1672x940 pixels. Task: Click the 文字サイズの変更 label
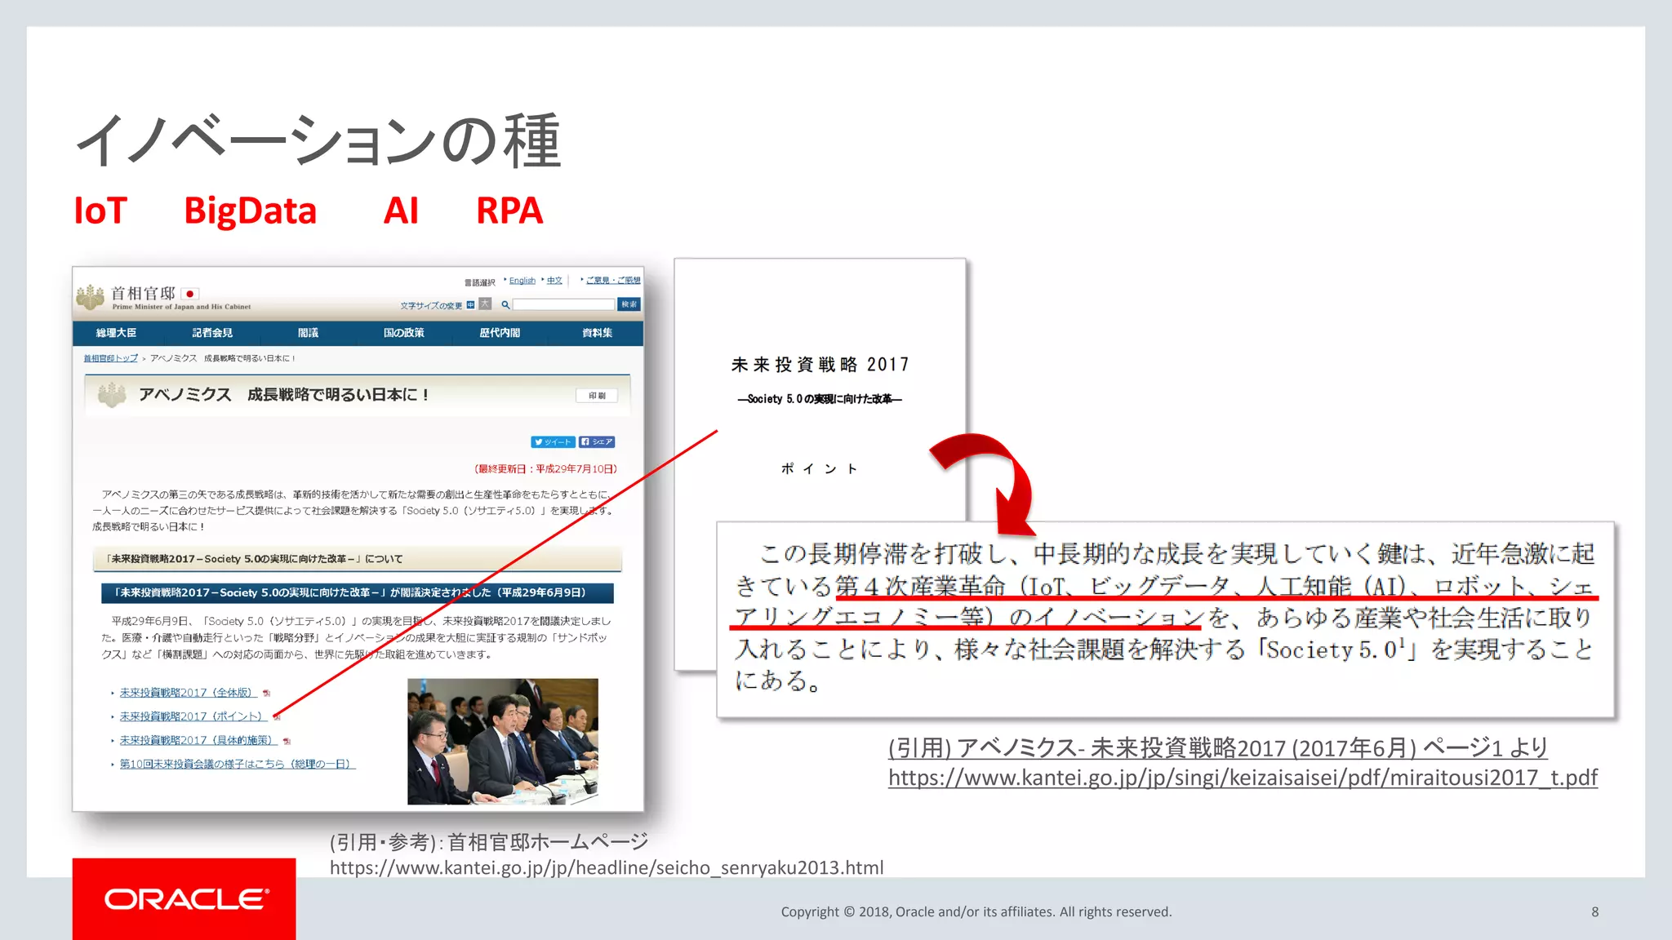[431, 306]
